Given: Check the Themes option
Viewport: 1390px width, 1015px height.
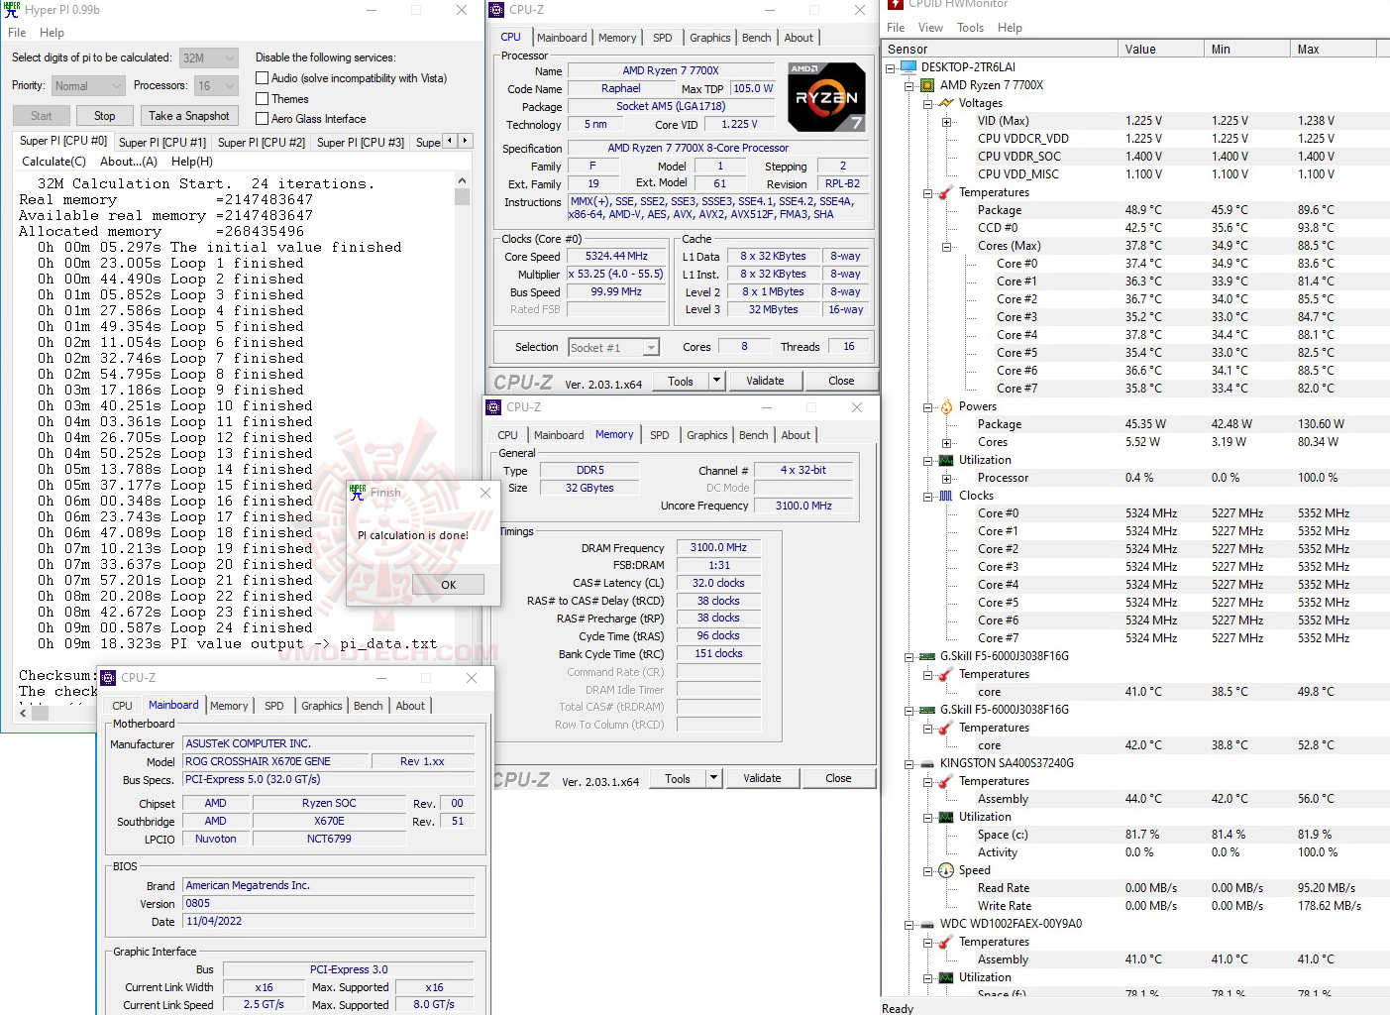Looking at the screenshot, I should coord(262,98).
